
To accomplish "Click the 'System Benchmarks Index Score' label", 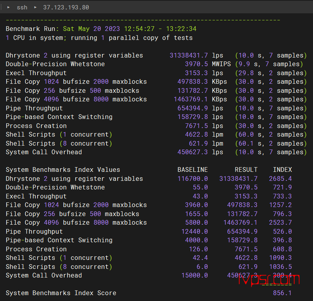I will coord(61,293).
